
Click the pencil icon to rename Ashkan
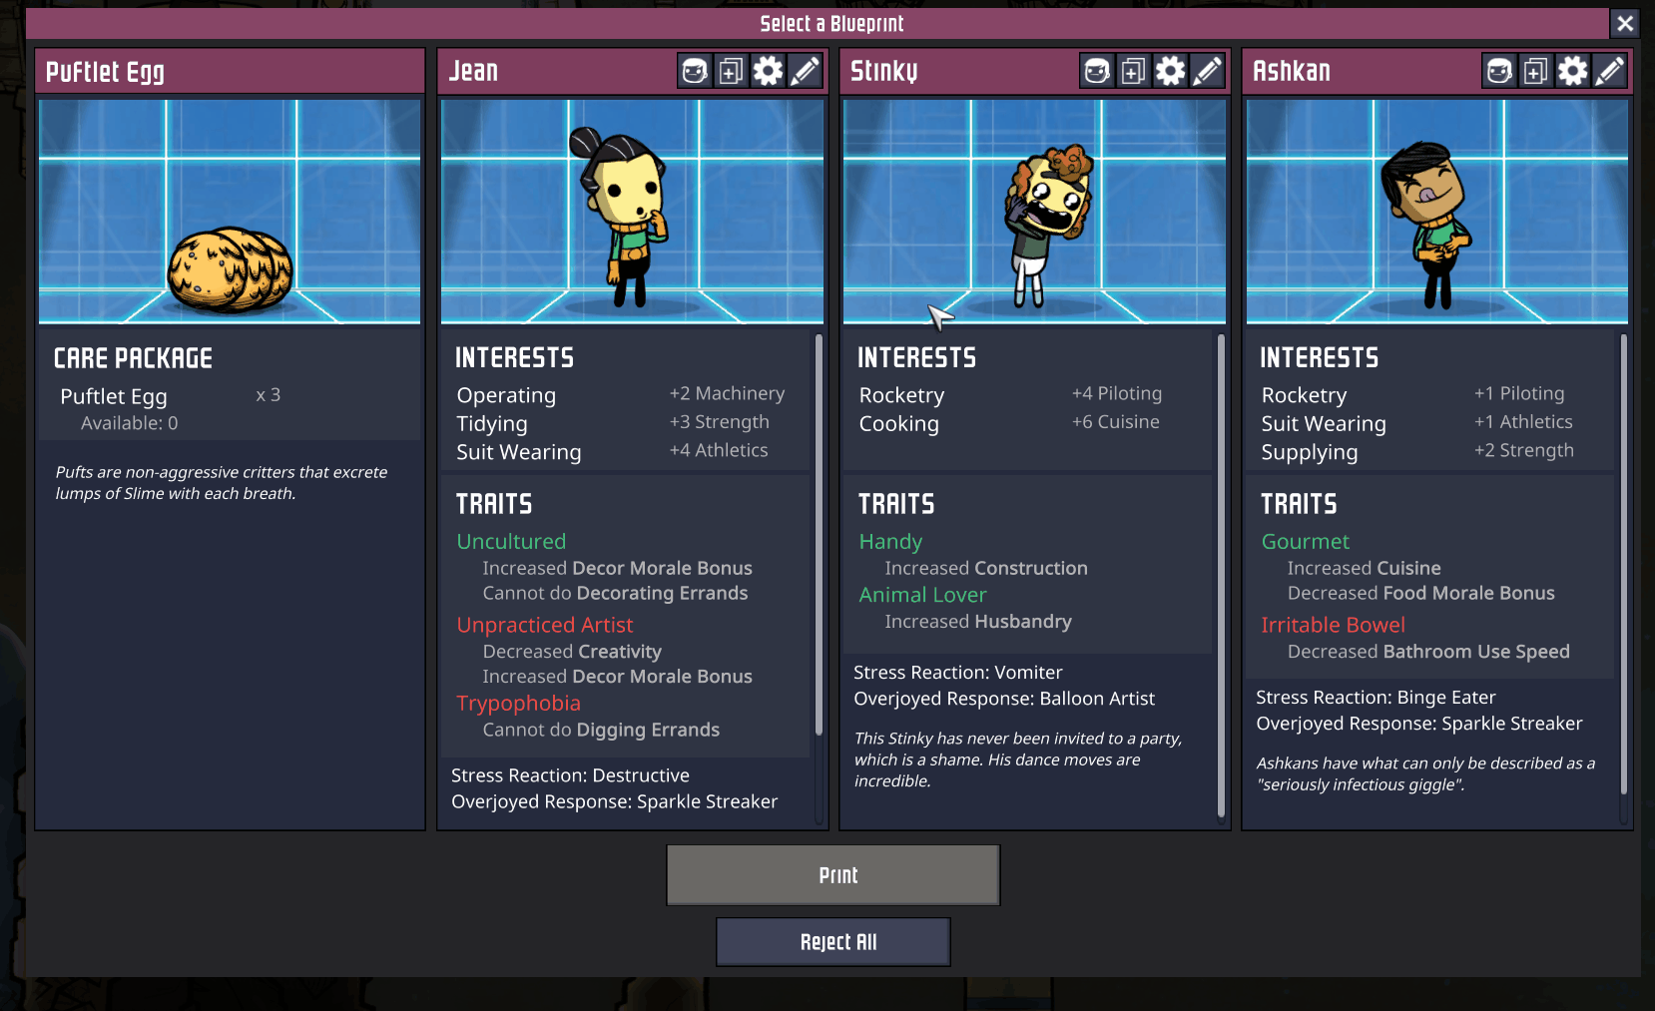tap(1609, 71)
